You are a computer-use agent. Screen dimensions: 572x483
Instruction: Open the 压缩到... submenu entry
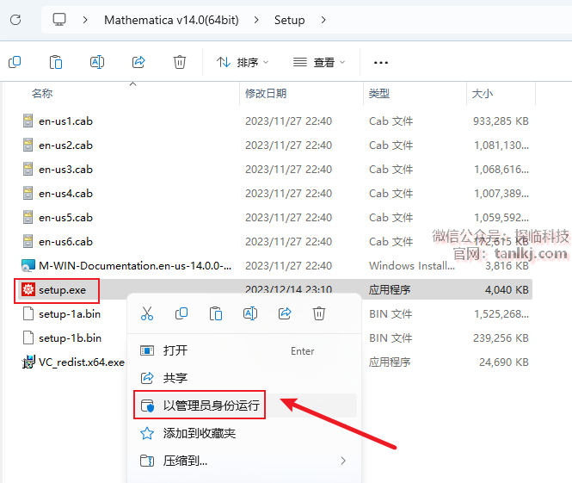244,461
